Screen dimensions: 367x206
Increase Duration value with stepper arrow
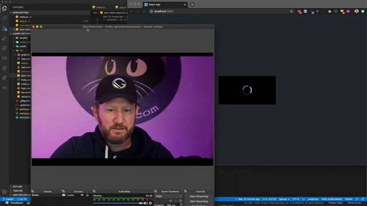pyautogui.click(x=181, y=204)
